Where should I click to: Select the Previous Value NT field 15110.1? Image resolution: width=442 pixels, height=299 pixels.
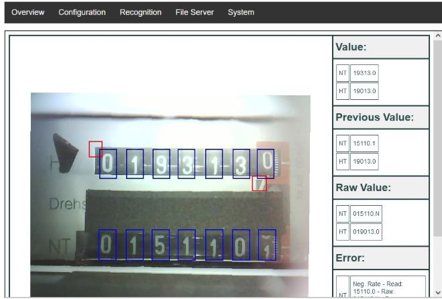364,143
